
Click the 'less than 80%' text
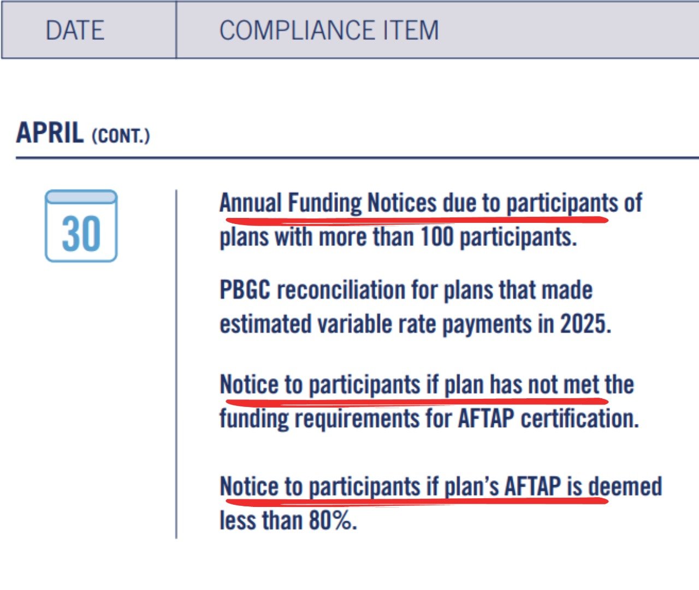[288, 521]
